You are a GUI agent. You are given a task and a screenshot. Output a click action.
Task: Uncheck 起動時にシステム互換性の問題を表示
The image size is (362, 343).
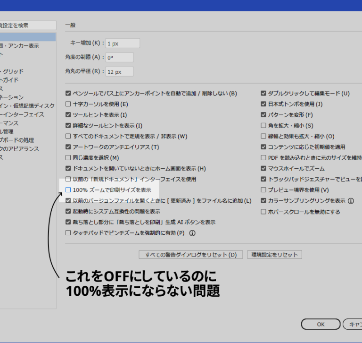[68, 211]
